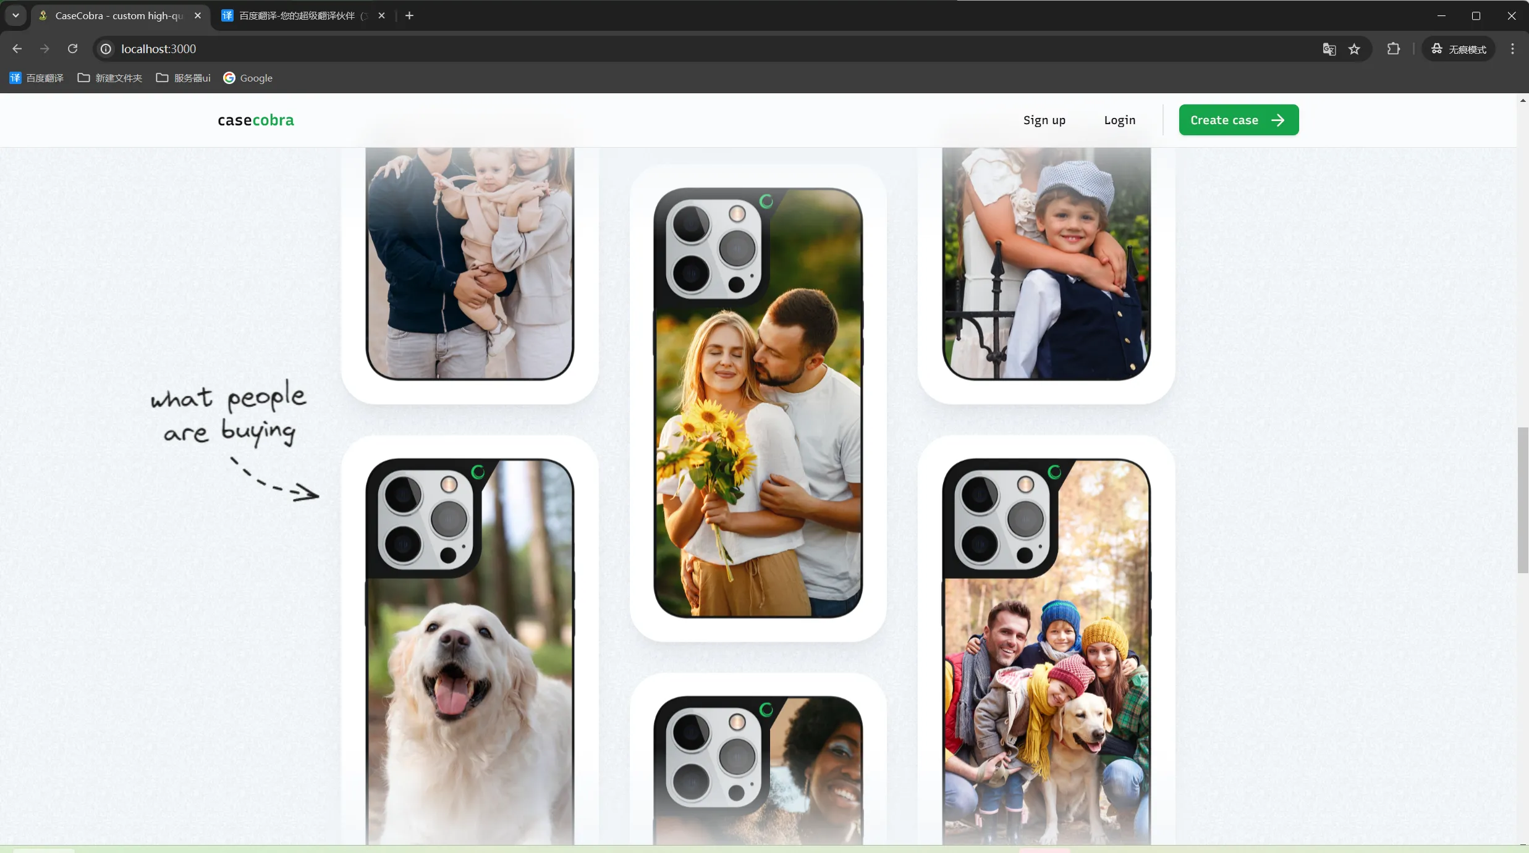Click the phone case with the smiling woman

(x=758, y=770)
